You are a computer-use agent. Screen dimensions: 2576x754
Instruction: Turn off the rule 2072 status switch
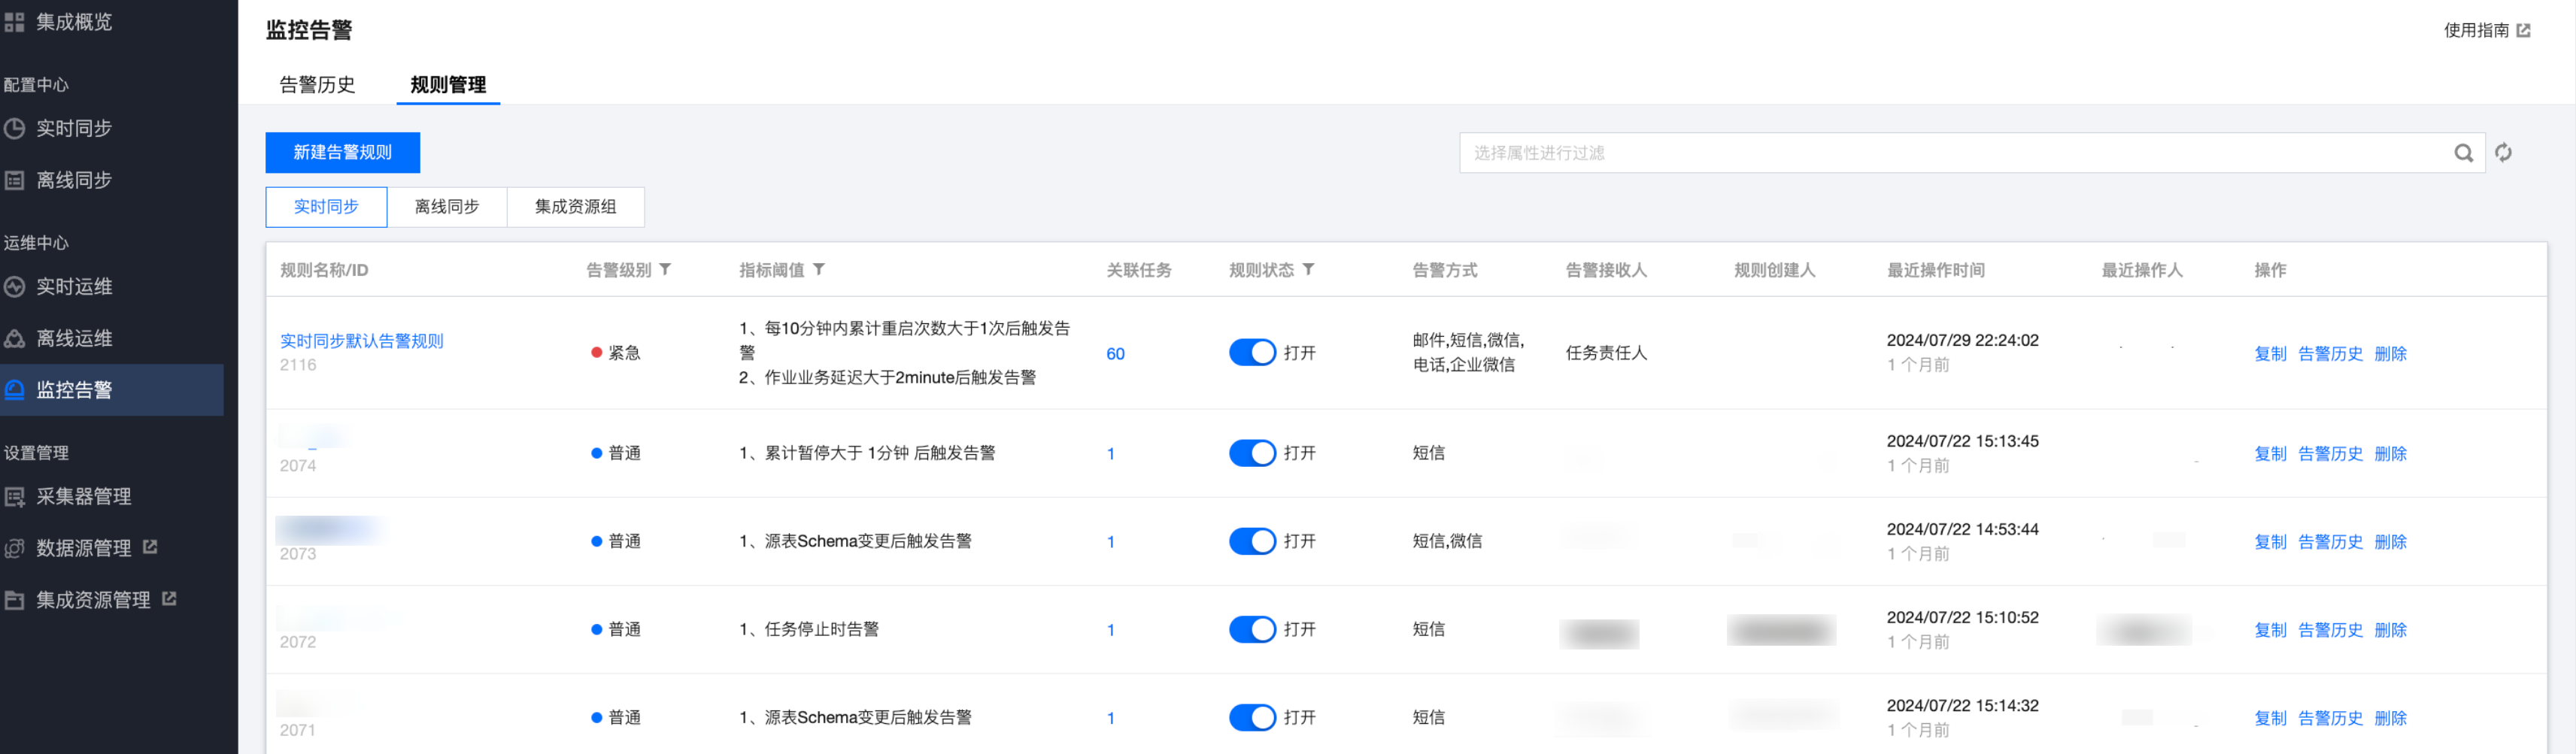(1252, 629)
